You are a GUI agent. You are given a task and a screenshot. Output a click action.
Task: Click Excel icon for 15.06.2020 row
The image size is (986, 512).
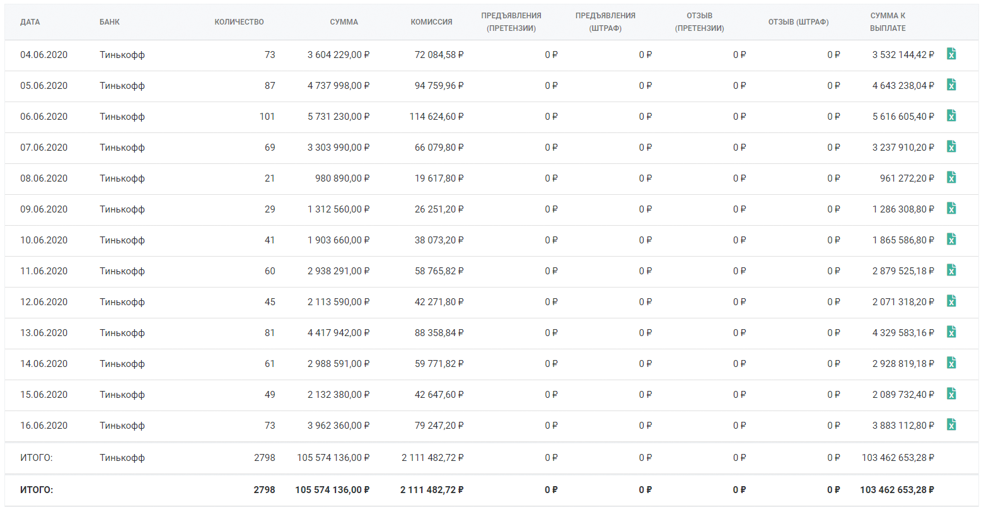(x=951, y=394)
